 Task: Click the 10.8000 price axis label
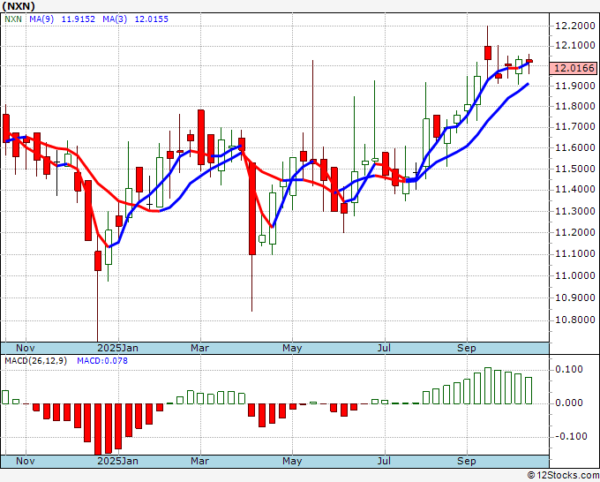coord(574,320)
